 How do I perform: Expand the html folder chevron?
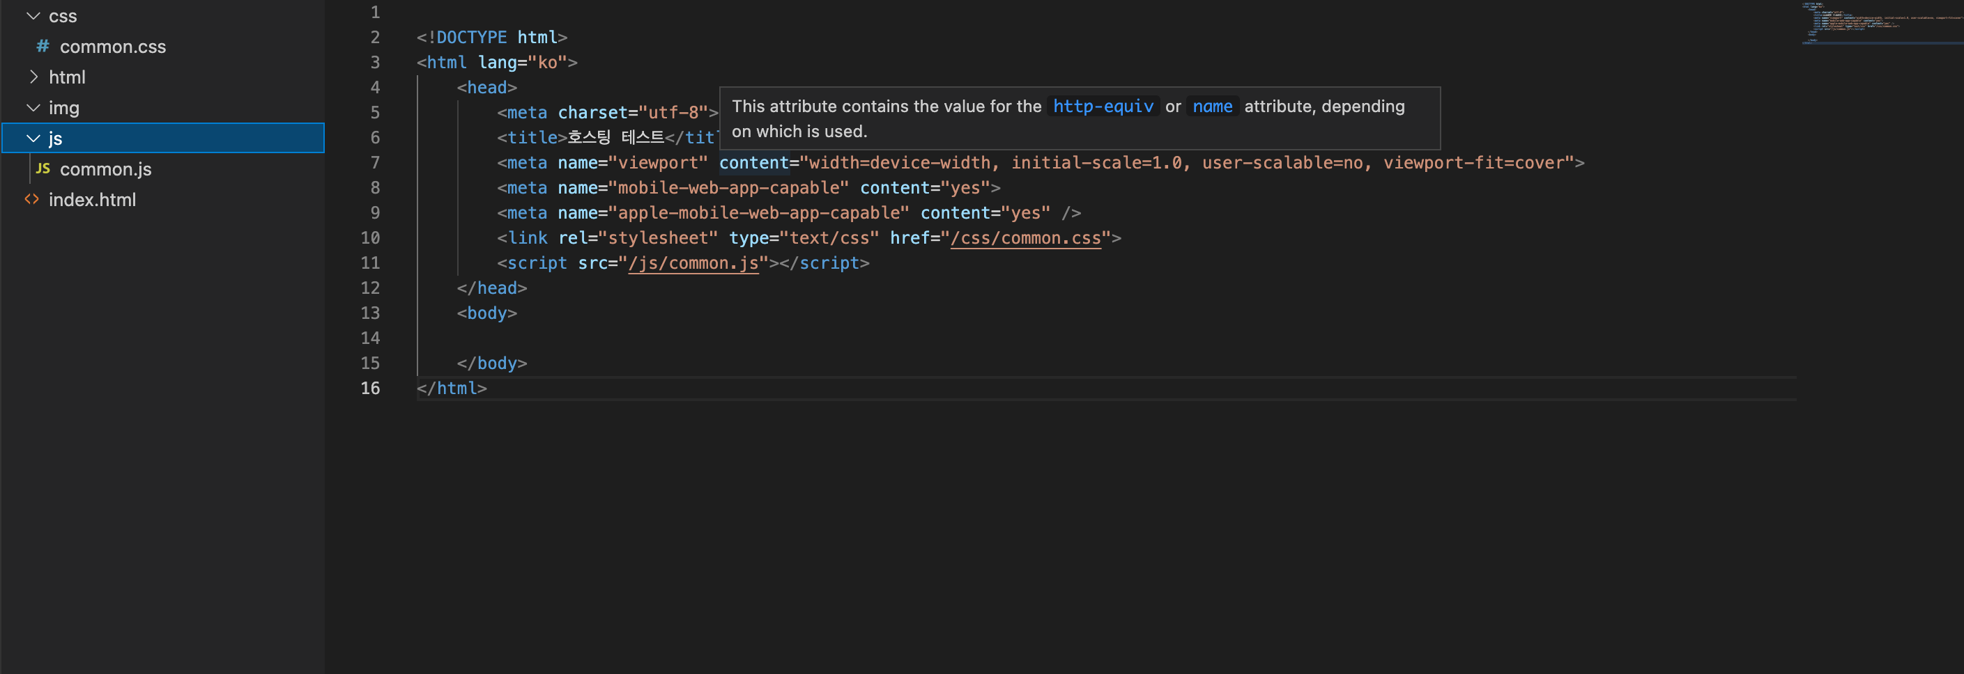tap(33, 77)
